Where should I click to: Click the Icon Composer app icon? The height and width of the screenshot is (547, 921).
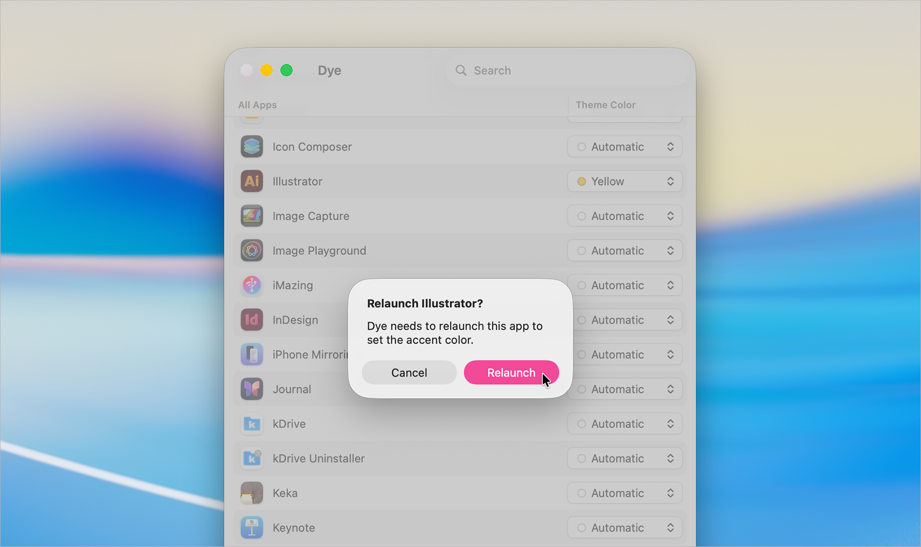point(251,146)
